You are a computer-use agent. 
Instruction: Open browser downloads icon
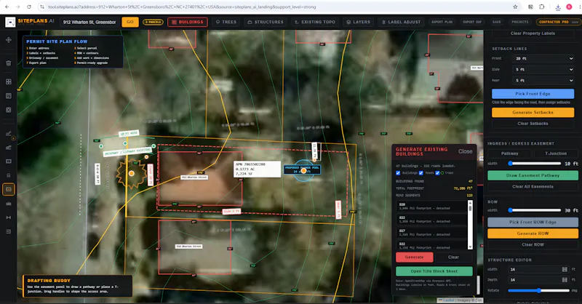tap(558, 7)
